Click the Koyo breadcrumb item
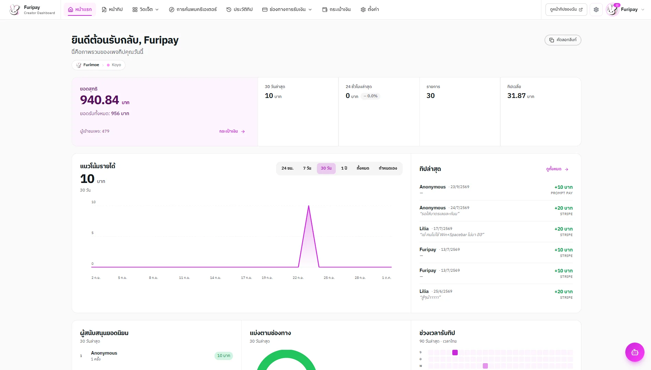Viewport: 651px width, 370px height. pyautogui.click(x=114, y=65)
